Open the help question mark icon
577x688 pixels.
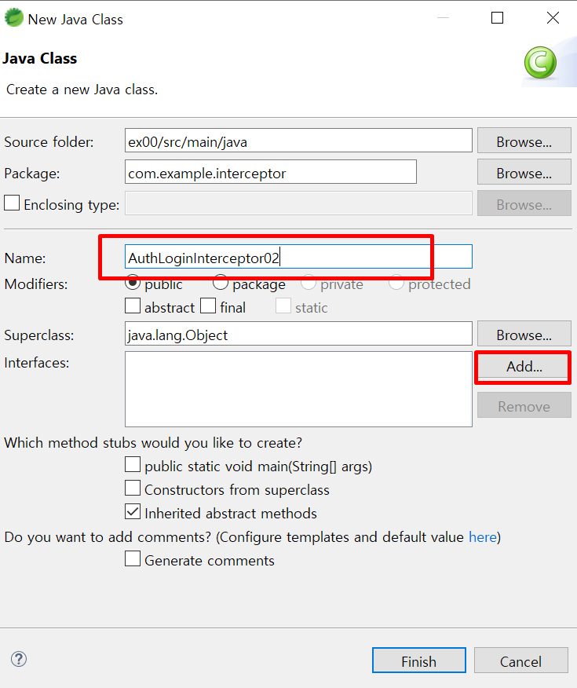[x=19, y=659]
